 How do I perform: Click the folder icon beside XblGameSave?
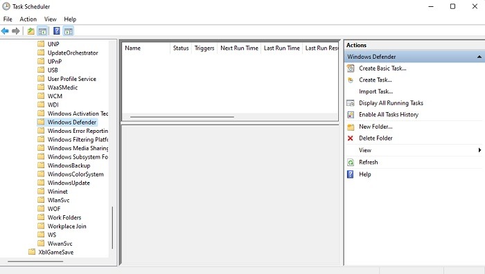(32, 252)
